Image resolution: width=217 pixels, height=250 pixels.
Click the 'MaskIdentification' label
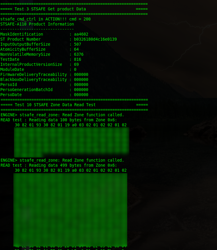click(22, 34)
